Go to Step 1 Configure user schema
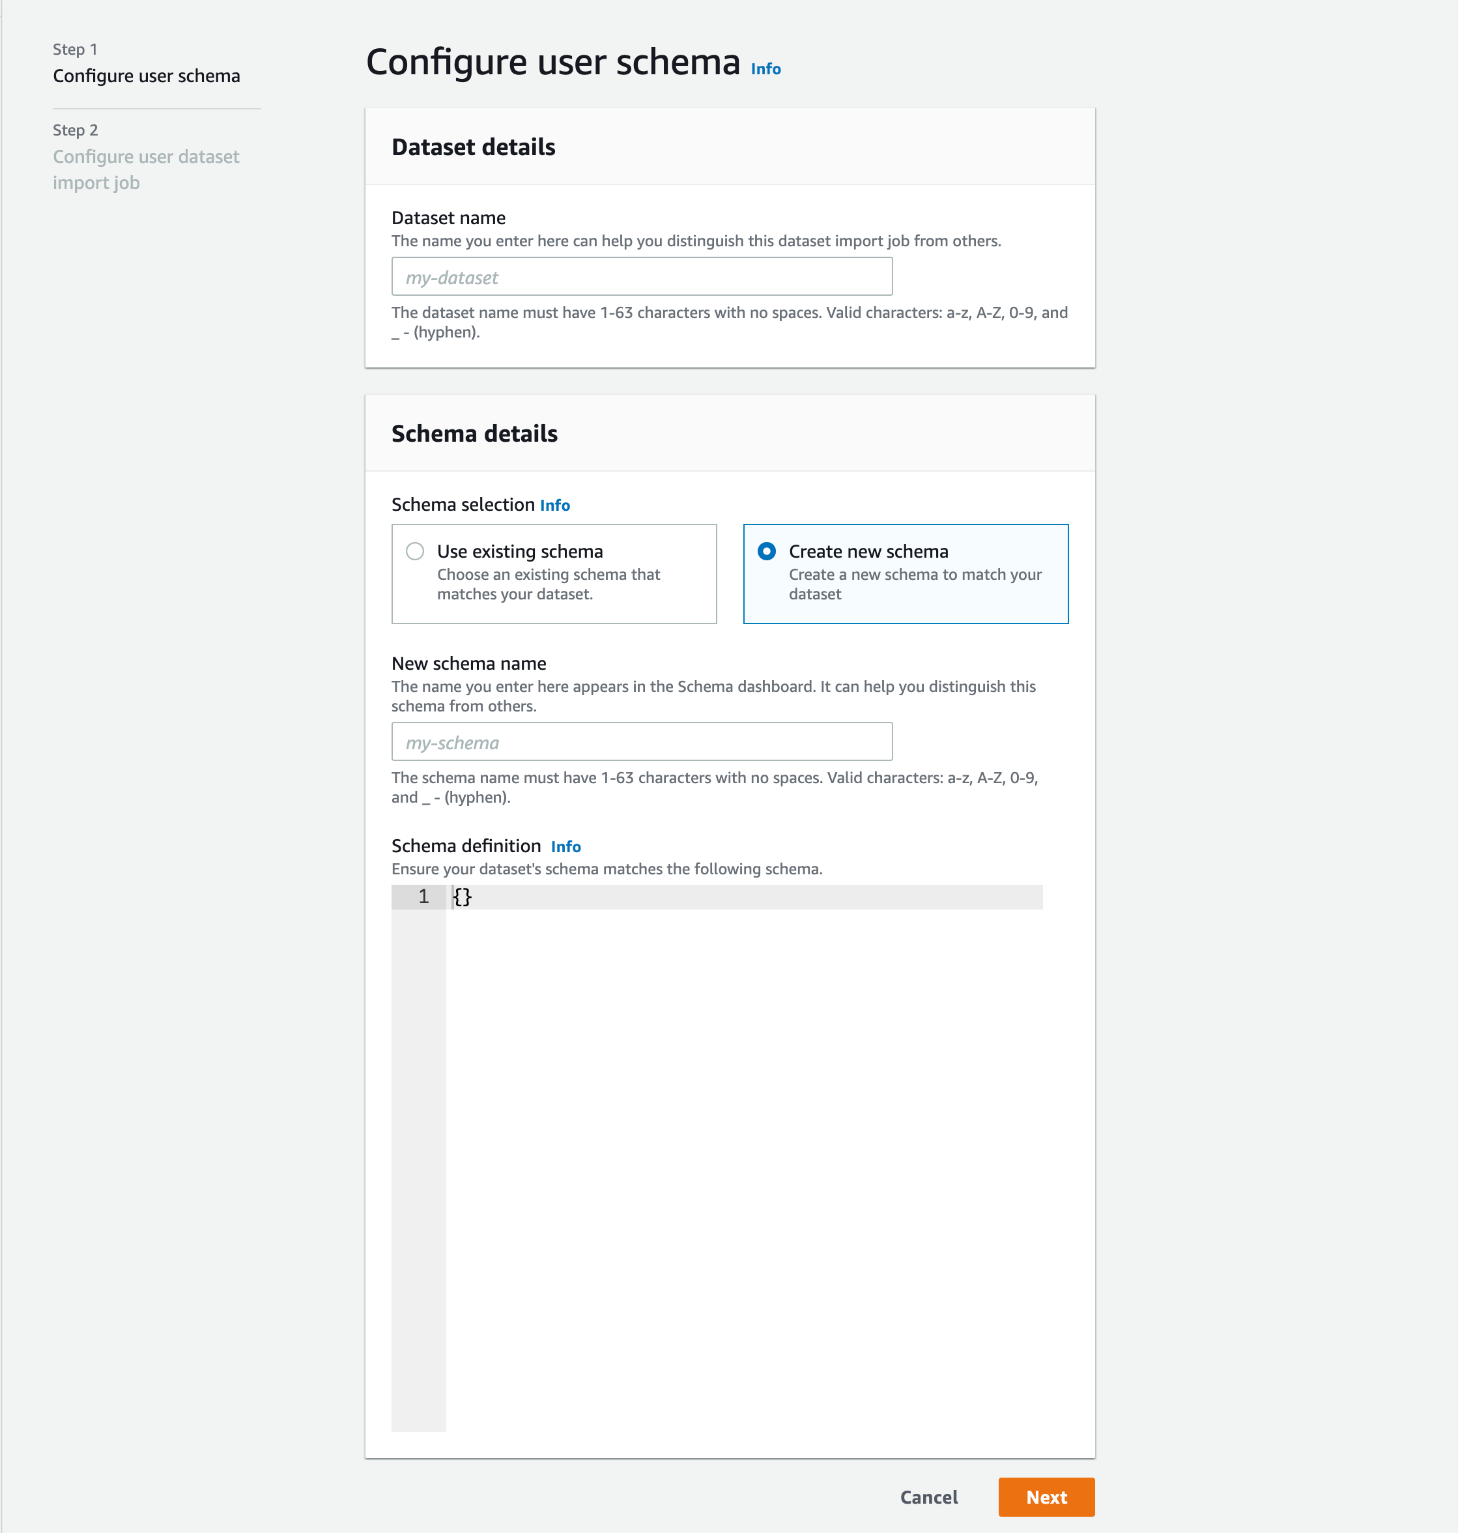Screen dimensions: 1458x1533 [x=146, y=76]
